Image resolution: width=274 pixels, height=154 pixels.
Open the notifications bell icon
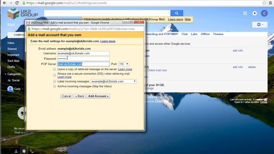pos(255,13)
